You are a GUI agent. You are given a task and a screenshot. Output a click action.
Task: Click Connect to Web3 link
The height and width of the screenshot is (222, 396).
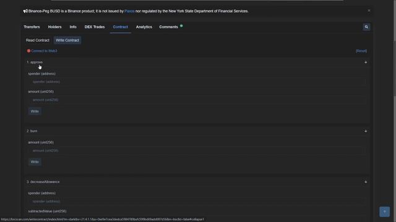tap(44, 51)
